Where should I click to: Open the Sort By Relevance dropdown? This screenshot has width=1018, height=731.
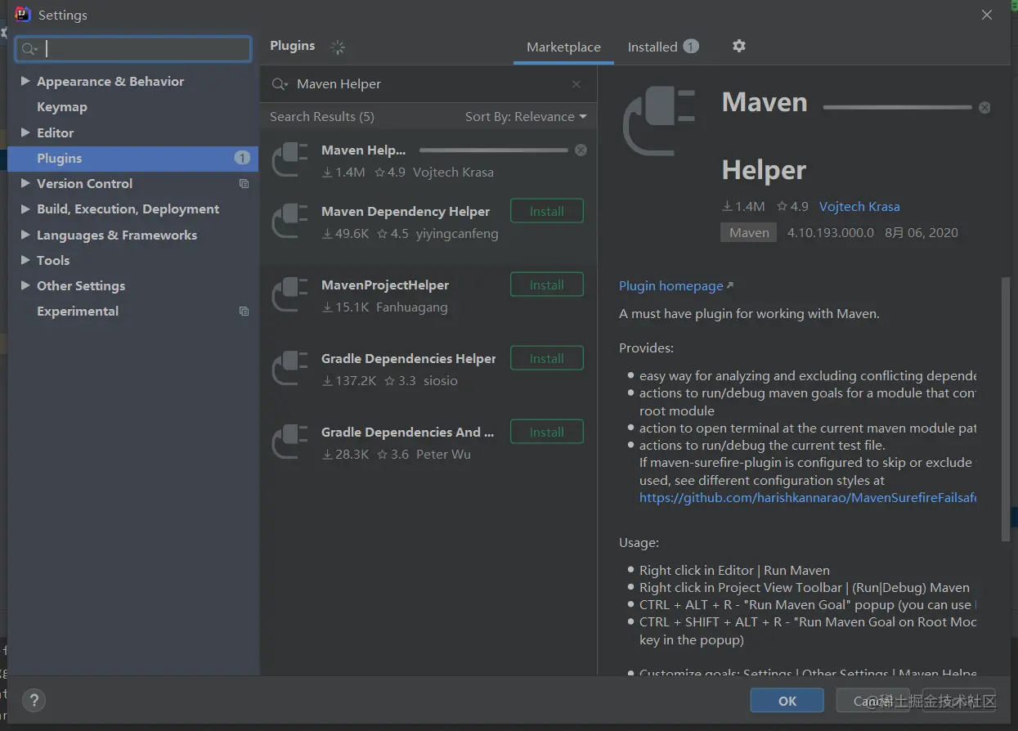[526, 117]
